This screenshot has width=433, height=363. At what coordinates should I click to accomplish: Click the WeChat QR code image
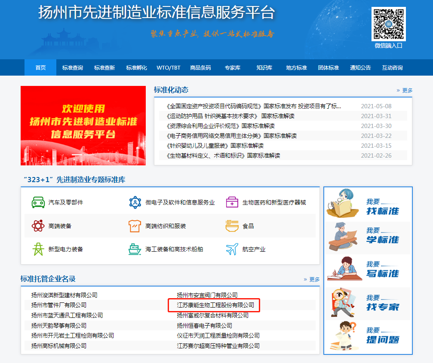click(388, 24)
